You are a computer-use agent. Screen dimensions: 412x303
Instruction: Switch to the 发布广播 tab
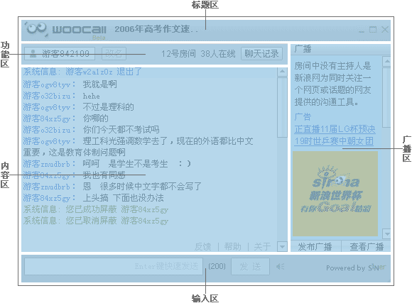315,246
